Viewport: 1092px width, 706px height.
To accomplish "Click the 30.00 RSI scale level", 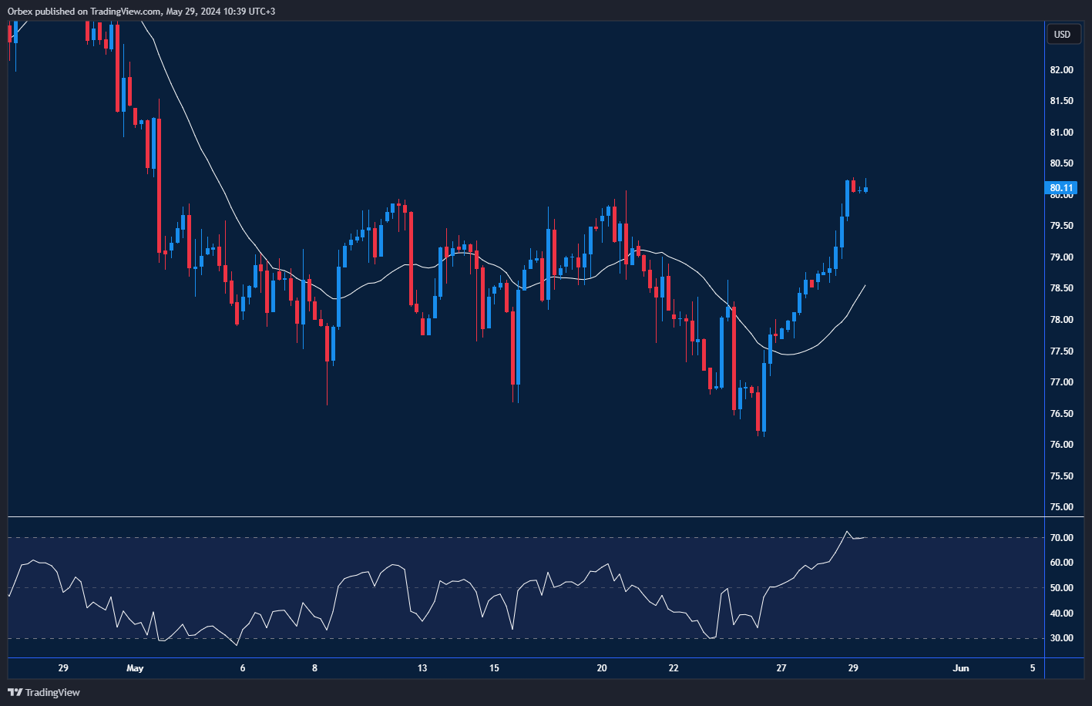I will (x=1061, y=638).
